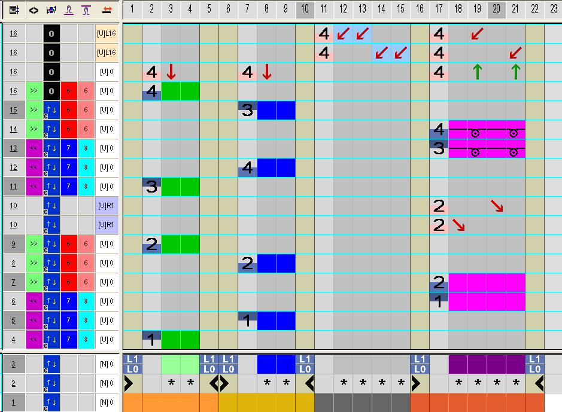This screenshot has height=412, width=562.
Task: Click the rear stitch length header icon
Action: [86, 10]
